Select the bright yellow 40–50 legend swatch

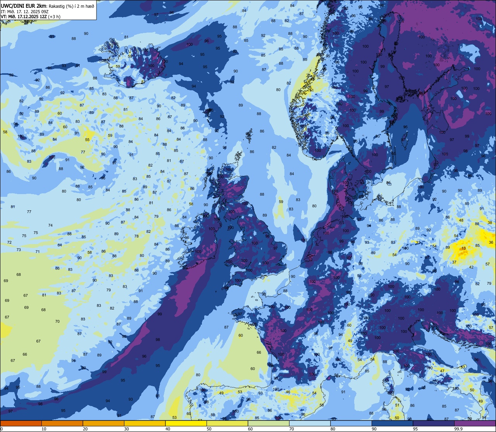point(186,423)
